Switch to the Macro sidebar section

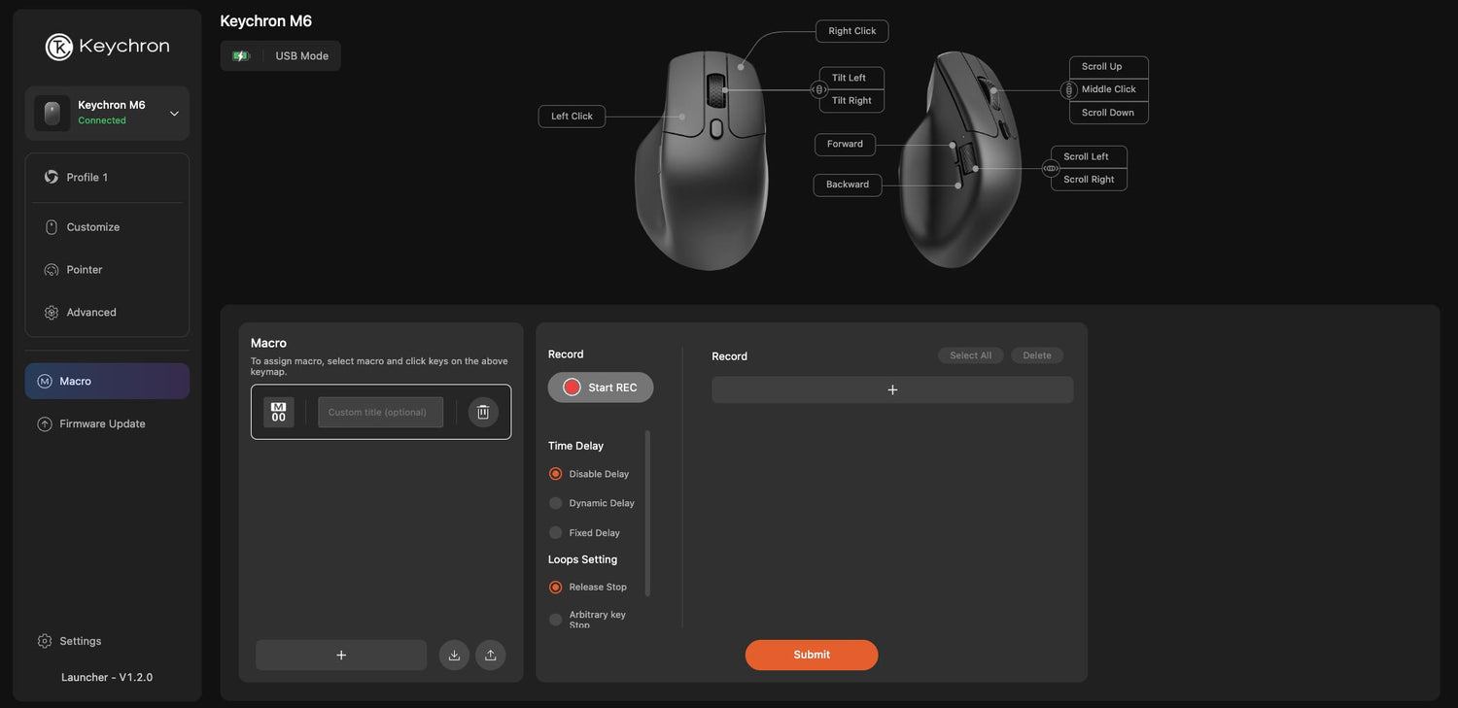coord(107,382)
